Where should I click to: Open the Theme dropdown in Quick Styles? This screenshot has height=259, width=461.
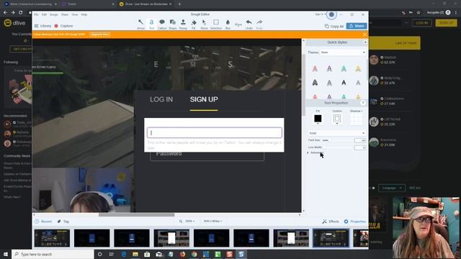coord(343,53)
